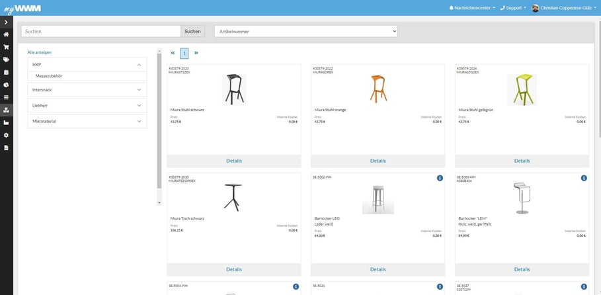This screenshot has height=295, width=601.
Task: Click the info icon on Barhocker LEM card
Action: [584, 178]
